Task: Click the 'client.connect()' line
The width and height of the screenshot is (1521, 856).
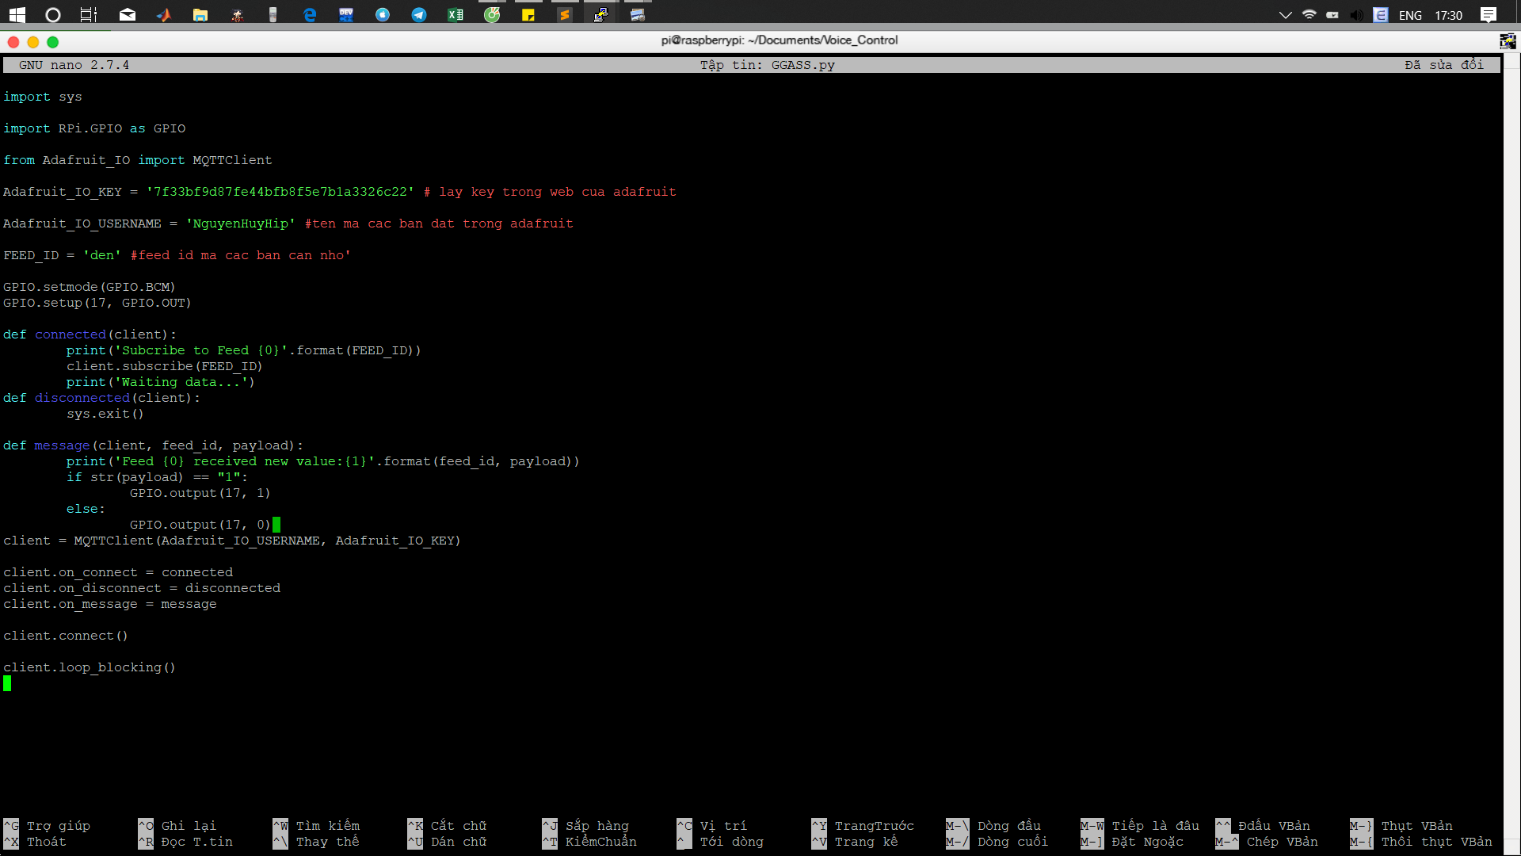Action: pos(66,636)
